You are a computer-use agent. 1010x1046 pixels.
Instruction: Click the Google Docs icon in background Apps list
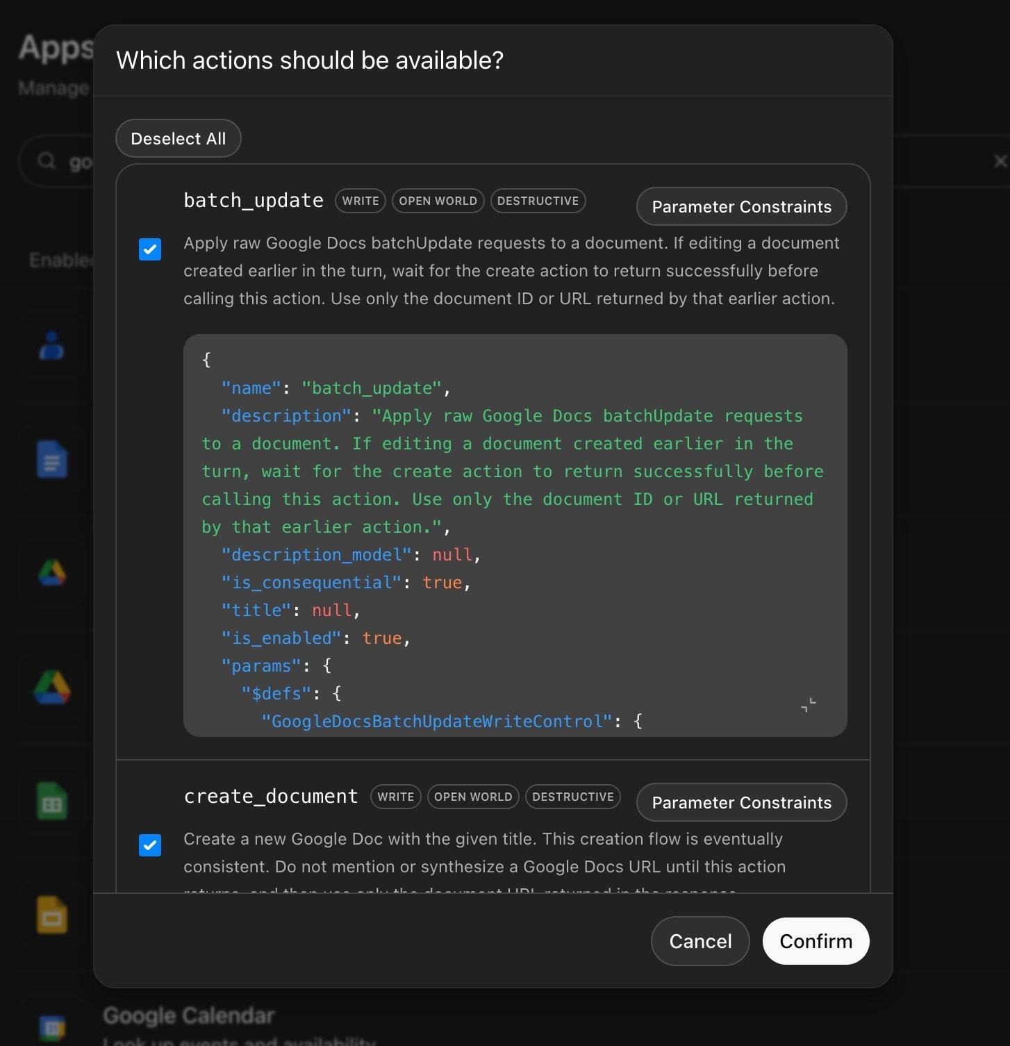click(52, 459)
